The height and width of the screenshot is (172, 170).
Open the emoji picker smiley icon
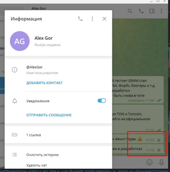(149, 162)
